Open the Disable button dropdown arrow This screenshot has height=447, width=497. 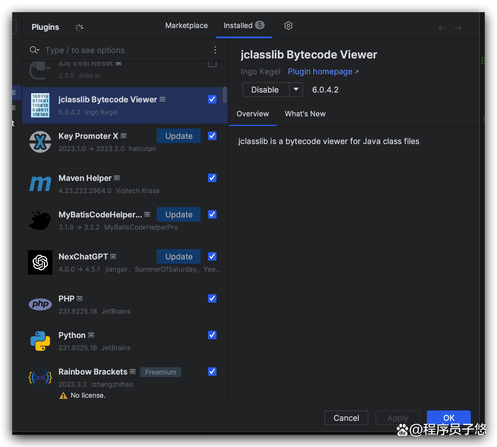[296, 90]
